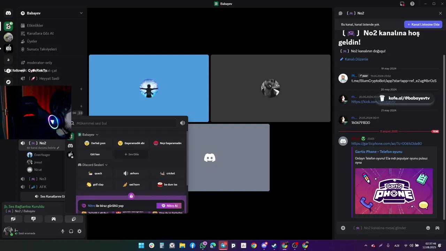Open Telegram from the taskbar
The height and width of the screenshot is (251, 446).
[223, 245]
